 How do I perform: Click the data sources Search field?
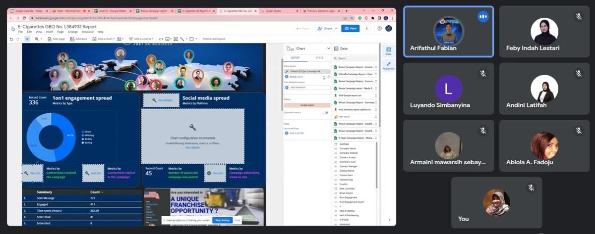coord(355,58)
